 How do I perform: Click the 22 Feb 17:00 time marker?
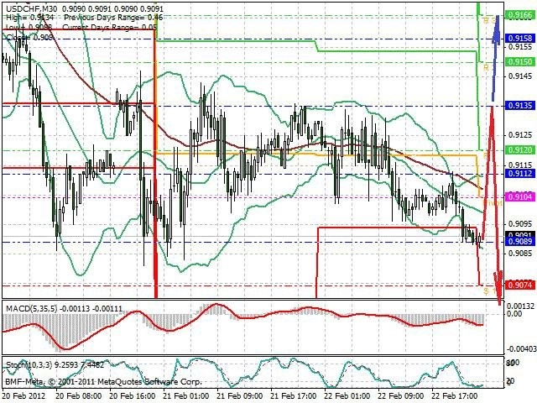(x=455, y=395)
